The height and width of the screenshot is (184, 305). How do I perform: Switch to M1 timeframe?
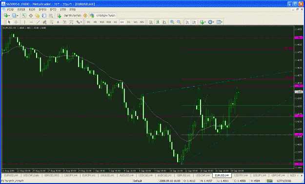pos(88,22)
